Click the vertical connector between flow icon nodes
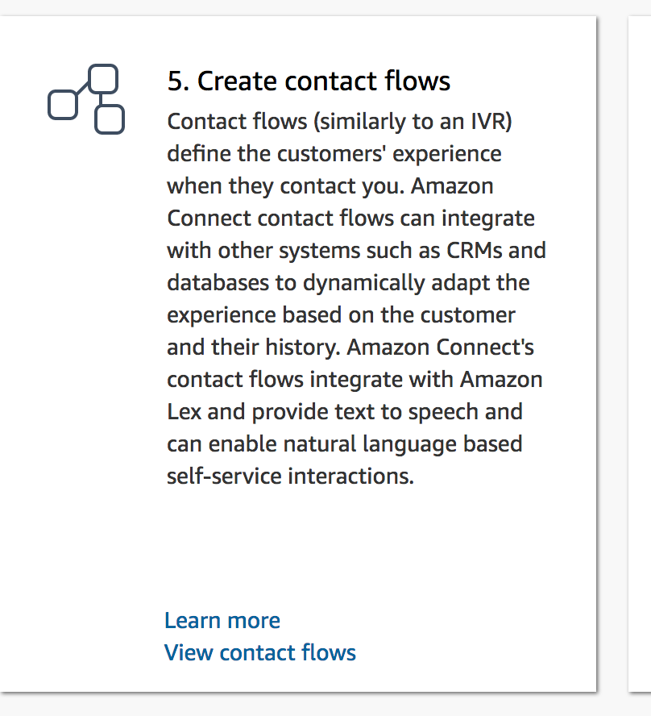Viewport: 651px width, 716px height. click(101, 99)
